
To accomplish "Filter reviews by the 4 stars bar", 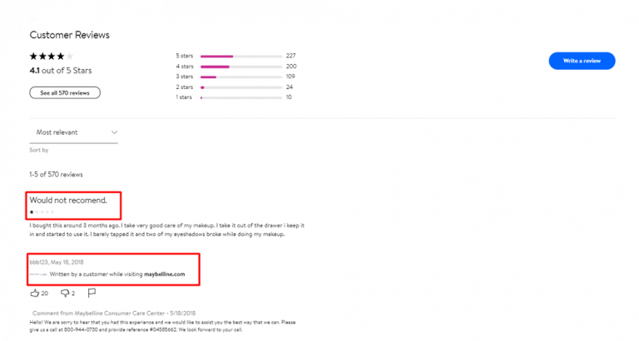I will [x=240, y=67].
